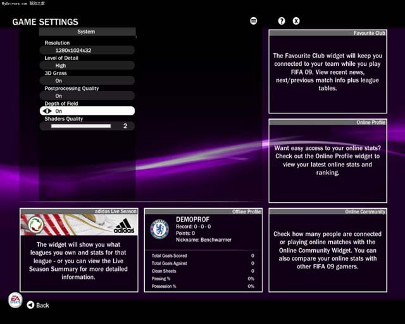
Task: Click the Total Goals Against row
Action: (x=203, y=263)
